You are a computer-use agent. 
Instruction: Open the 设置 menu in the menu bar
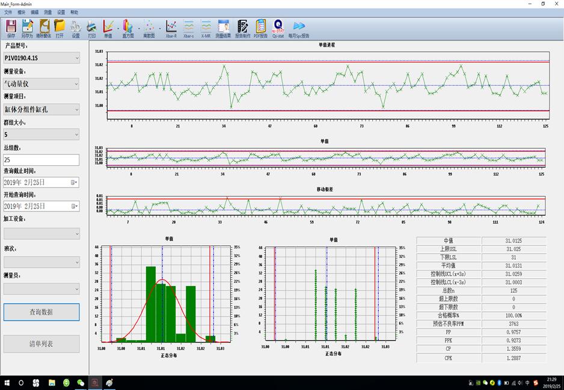pos(61,12)
